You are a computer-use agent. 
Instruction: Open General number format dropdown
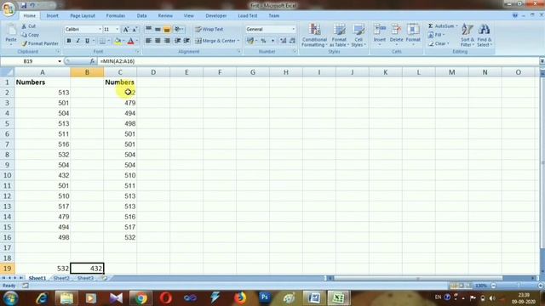coord(293,29)
